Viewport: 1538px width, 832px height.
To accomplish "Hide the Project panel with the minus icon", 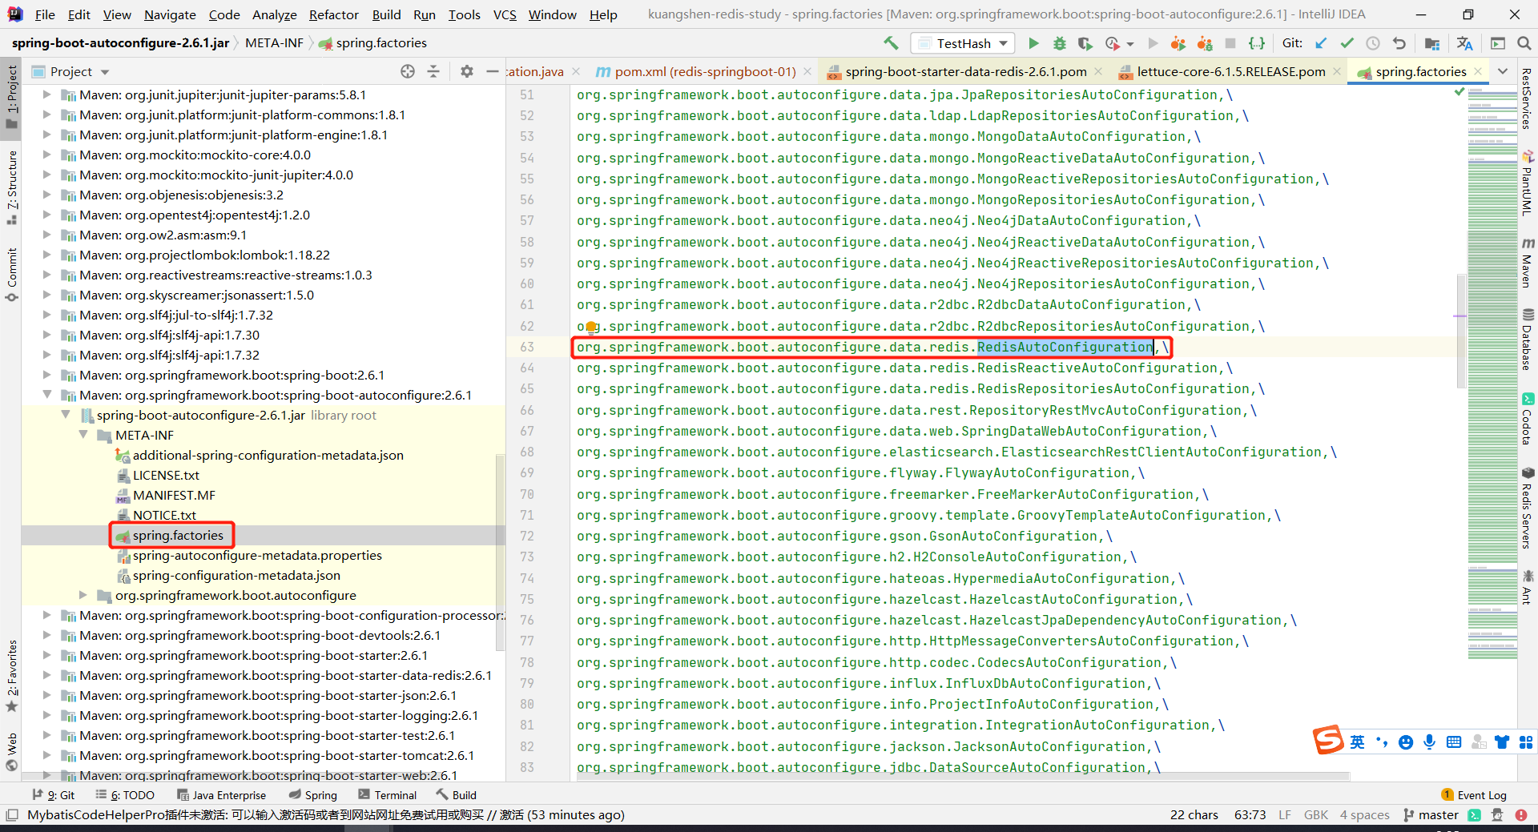I will click(x=492, y=71).
